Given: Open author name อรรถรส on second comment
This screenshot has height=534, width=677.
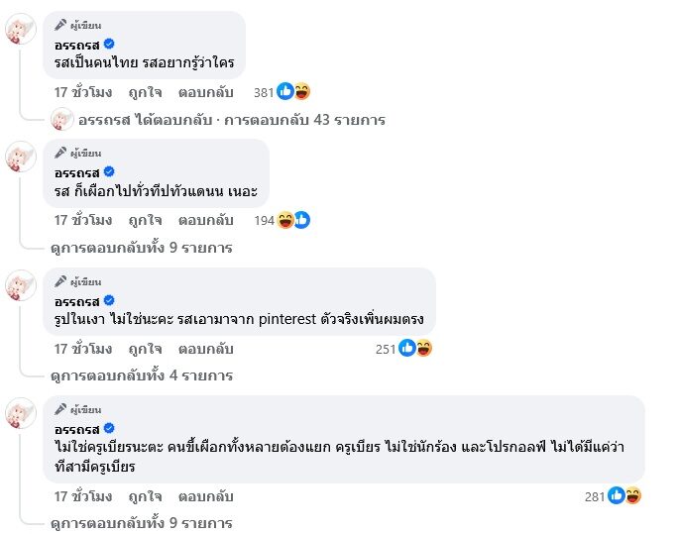Looking at the screenshot, I should [x=77, y=172].
